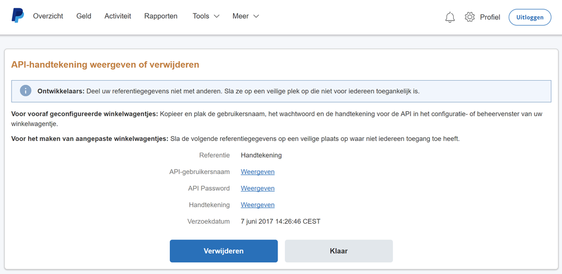Click the 'Referentie' label
Image resolution: width=562 pixels, height=274 pixels.
click(214, 155)
